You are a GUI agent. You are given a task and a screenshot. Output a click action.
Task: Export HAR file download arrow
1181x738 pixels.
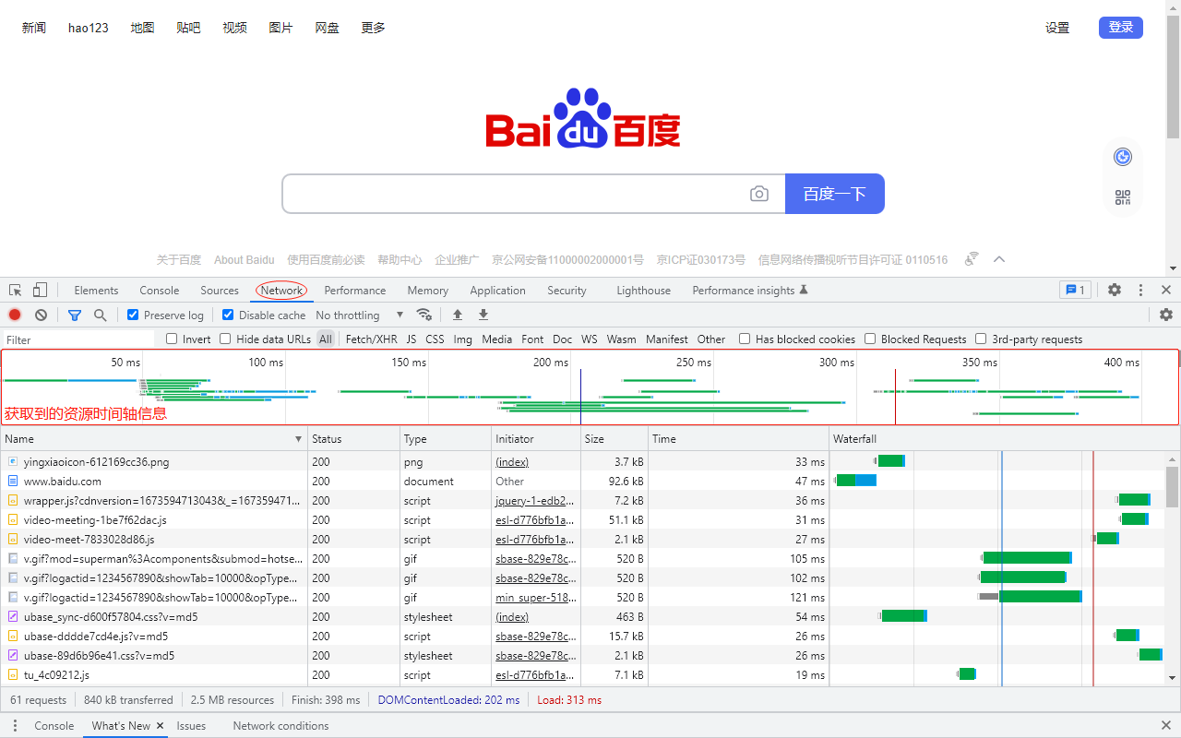[x=483, y=315]
